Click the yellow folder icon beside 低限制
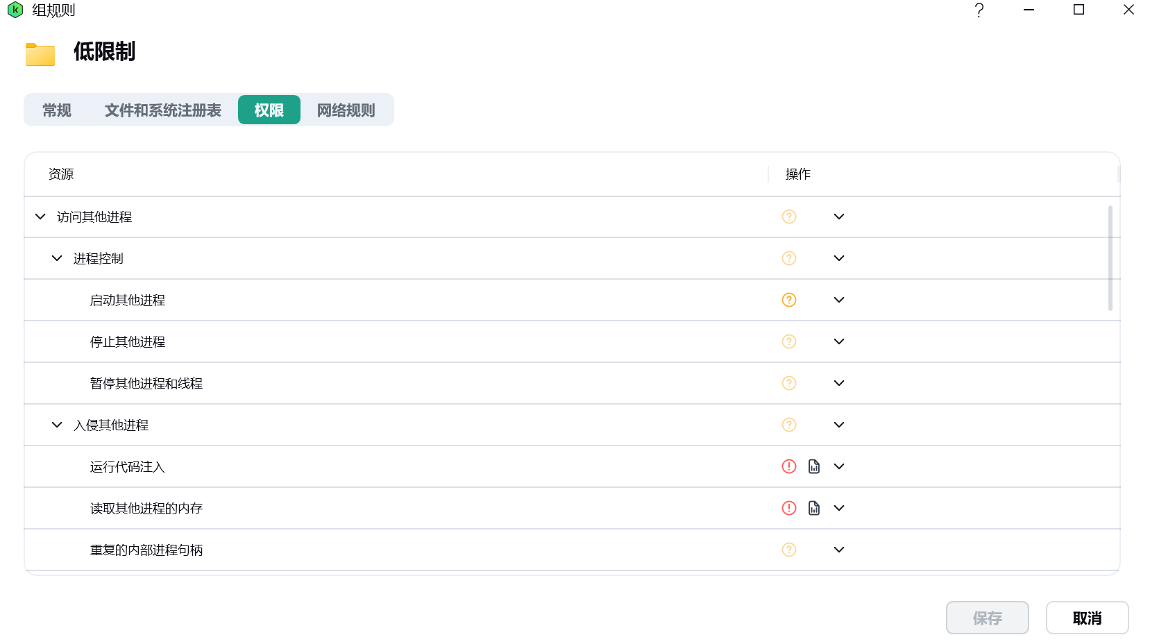This screenshot has width=1150, height=644. (40, 54)
